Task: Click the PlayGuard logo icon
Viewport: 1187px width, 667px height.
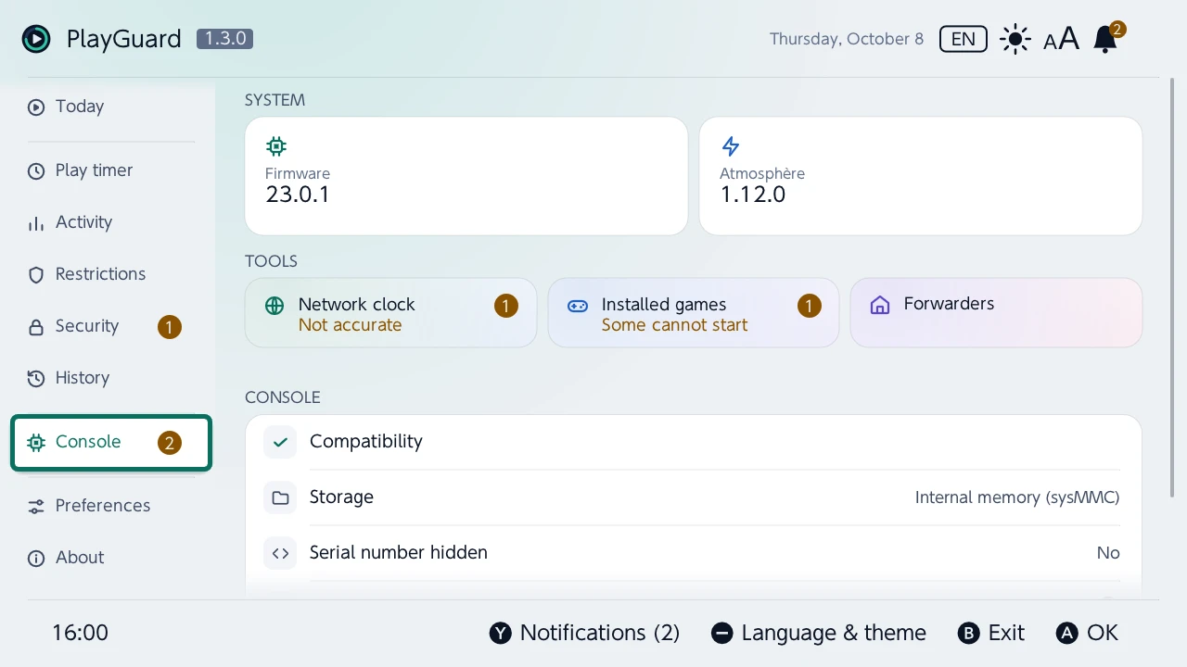Action: coord(36,39)
